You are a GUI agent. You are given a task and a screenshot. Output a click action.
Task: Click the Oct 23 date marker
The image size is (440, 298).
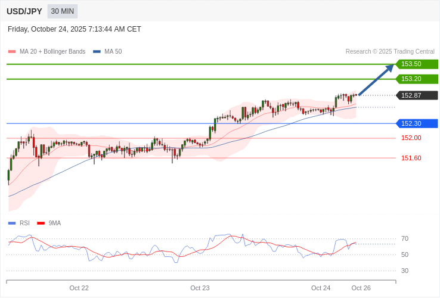200,288
